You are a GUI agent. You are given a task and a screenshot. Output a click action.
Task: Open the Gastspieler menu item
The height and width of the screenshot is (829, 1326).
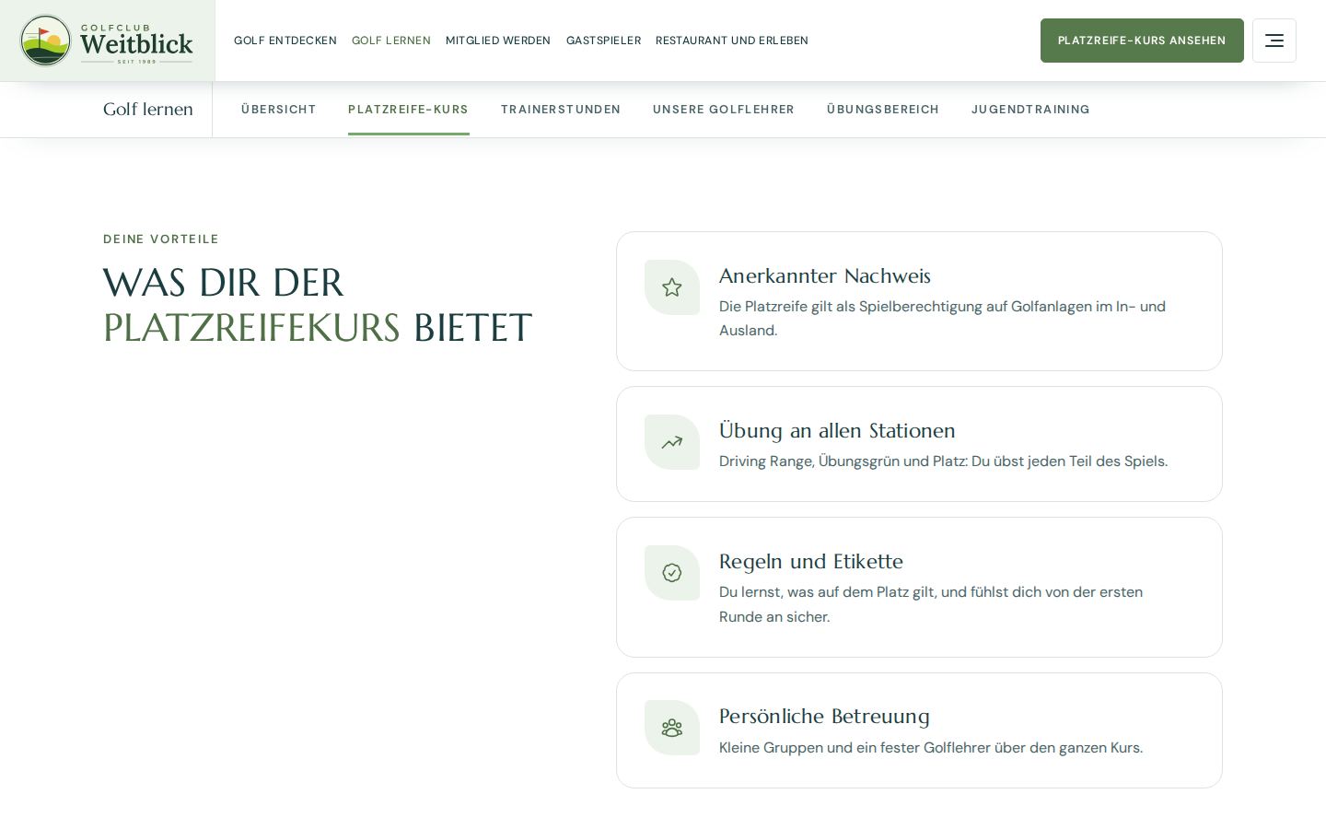pos(603,41)
